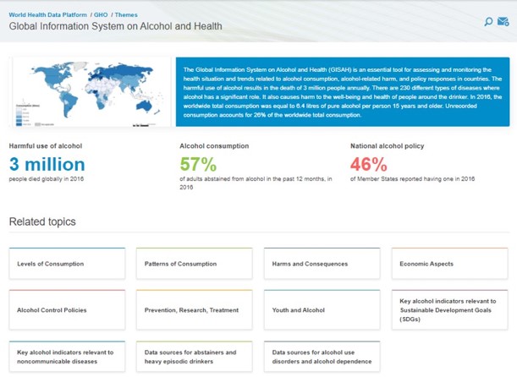
Task: Open data sources for alcohol use disorders
Action: coord(322,357)
